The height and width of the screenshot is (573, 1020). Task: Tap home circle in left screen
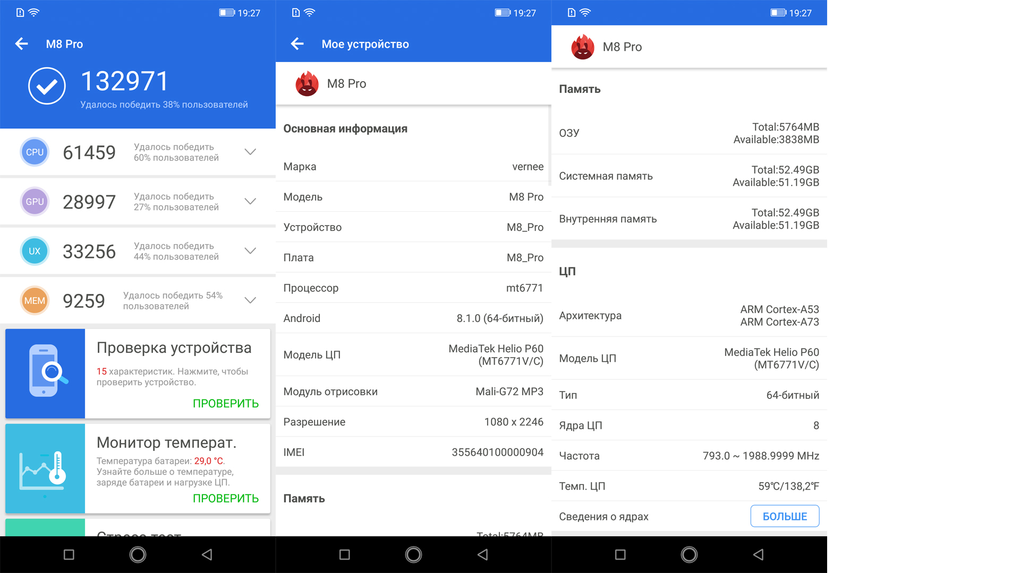pos(138,554)
